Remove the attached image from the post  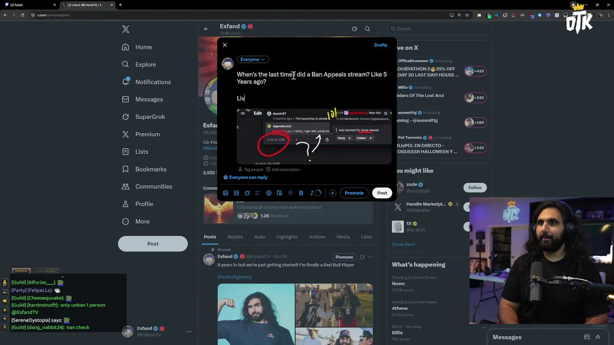tap(386, 114)
